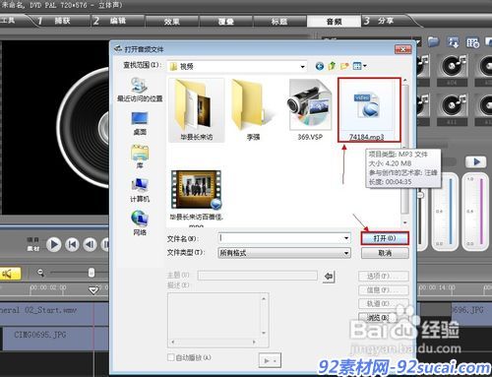Select the turntable audio thumbnail labeled 411

452,109
